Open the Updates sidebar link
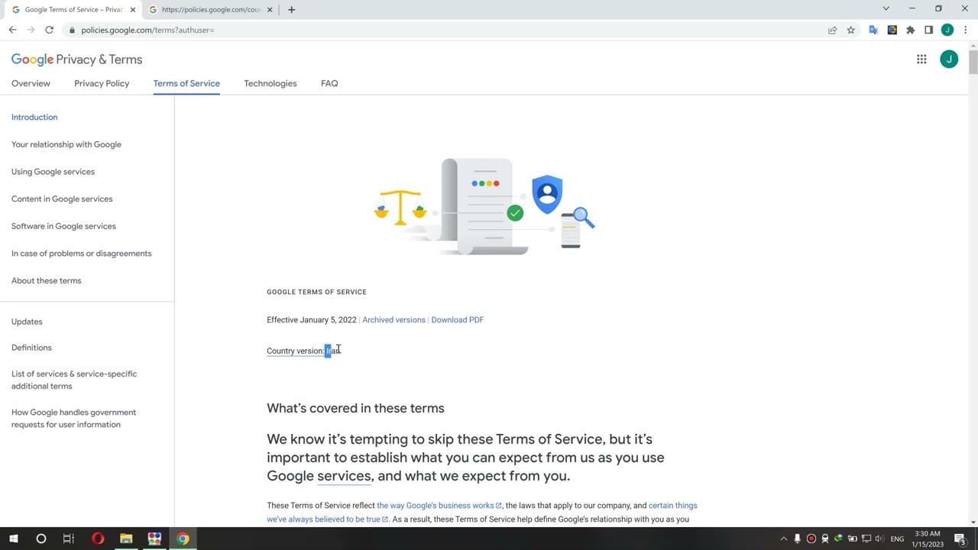This screenshot has width=978, height=550. (x=27, y=322)
